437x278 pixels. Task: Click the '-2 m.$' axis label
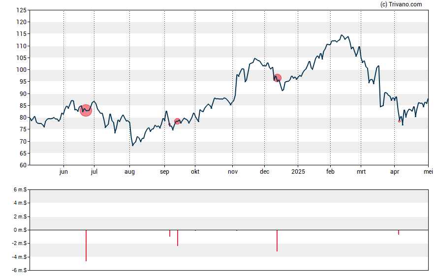coord(19,243)
